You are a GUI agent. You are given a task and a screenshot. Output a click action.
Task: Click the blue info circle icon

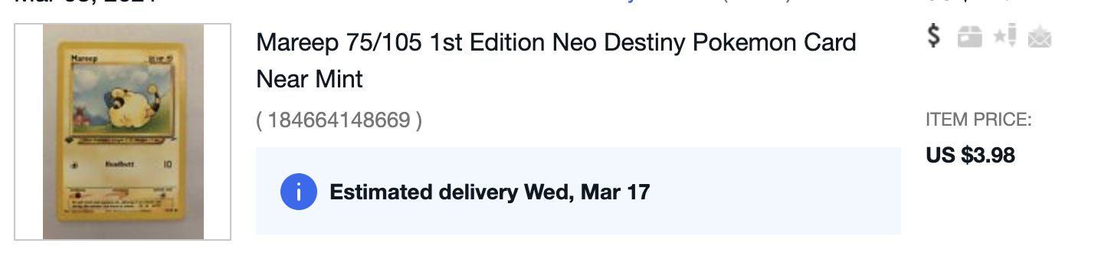(298, 192)
